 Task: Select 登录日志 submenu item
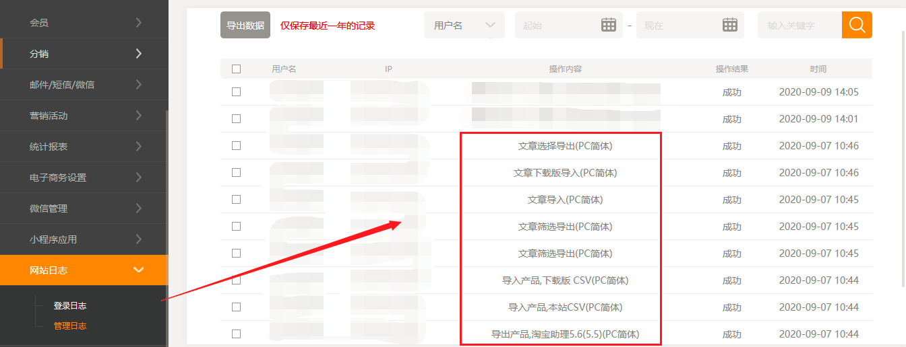click(x=70, y=306)
